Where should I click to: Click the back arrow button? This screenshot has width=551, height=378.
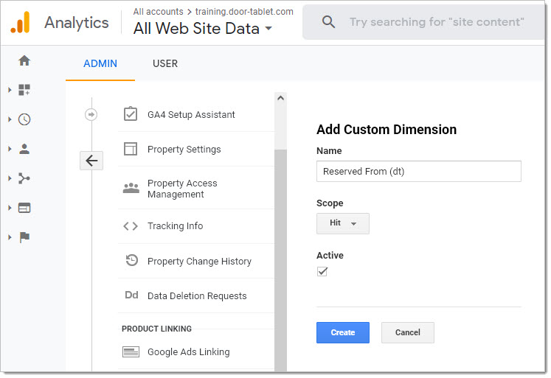(x=91, y=161)
